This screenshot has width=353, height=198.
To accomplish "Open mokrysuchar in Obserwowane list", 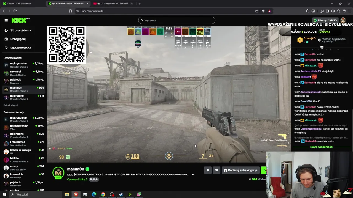I will point(23,65).
